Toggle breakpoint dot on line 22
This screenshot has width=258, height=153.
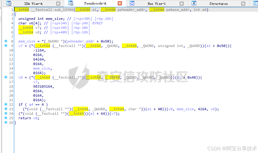(x=6, y=104)
